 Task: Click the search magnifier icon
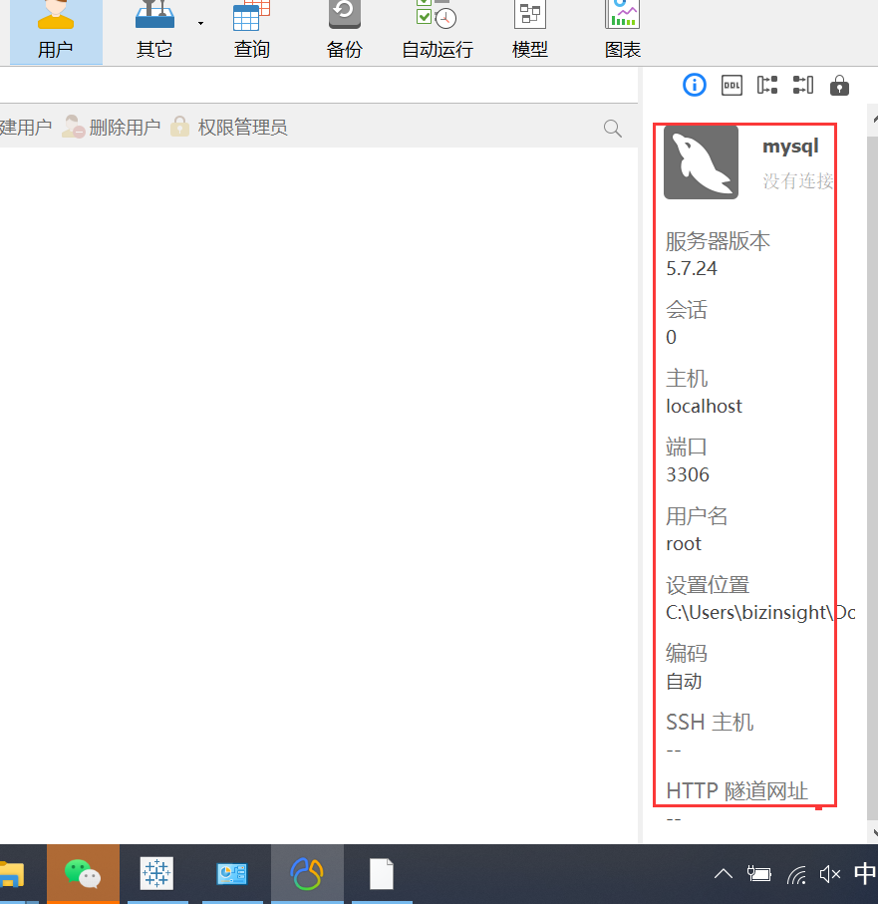tap(613, 128)
